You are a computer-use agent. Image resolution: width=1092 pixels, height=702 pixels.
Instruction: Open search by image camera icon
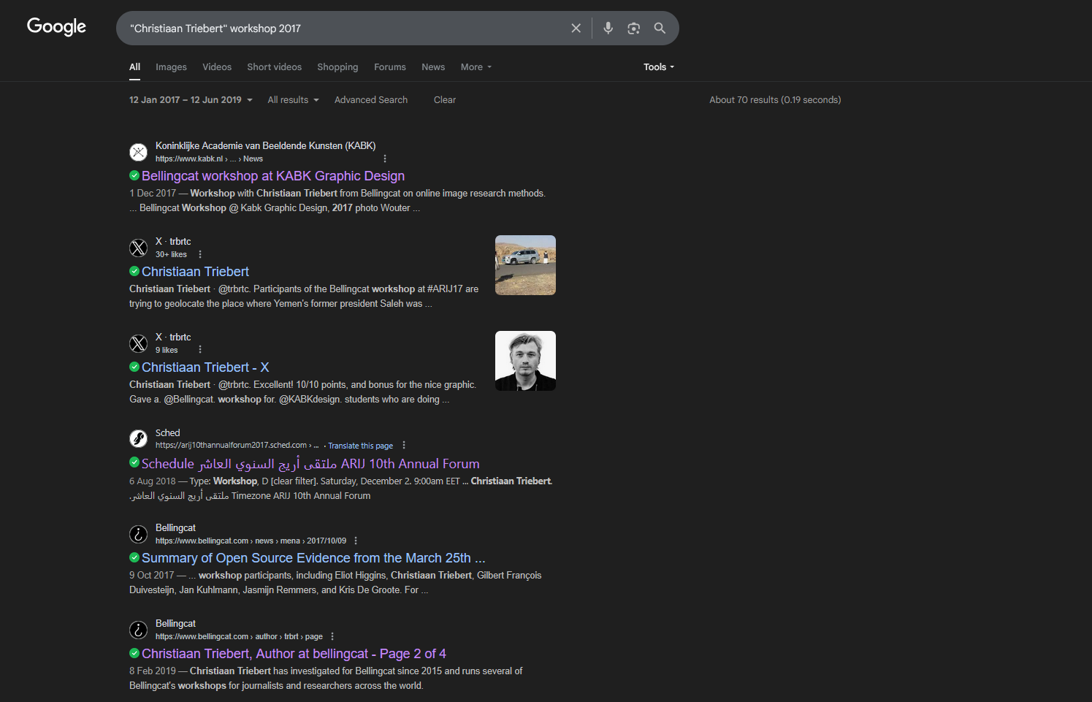[633, 28]
